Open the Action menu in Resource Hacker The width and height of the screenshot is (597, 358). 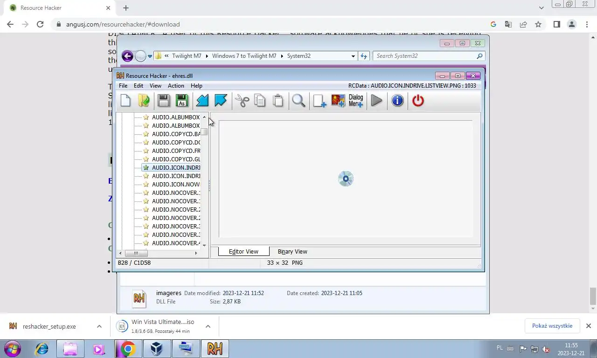coord(176,86)
